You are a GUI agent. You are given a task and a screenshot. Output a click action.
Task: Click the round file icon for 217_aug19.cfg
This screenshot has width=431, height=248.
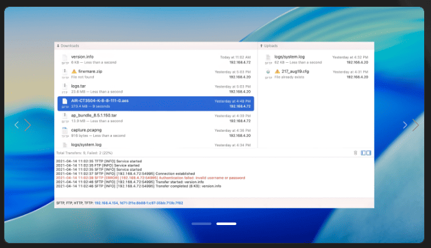click(267, 71)
